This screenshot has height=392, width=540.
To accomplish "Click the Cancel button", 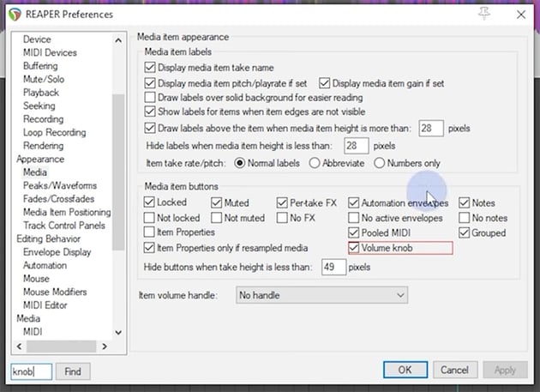I will point(455,370).
